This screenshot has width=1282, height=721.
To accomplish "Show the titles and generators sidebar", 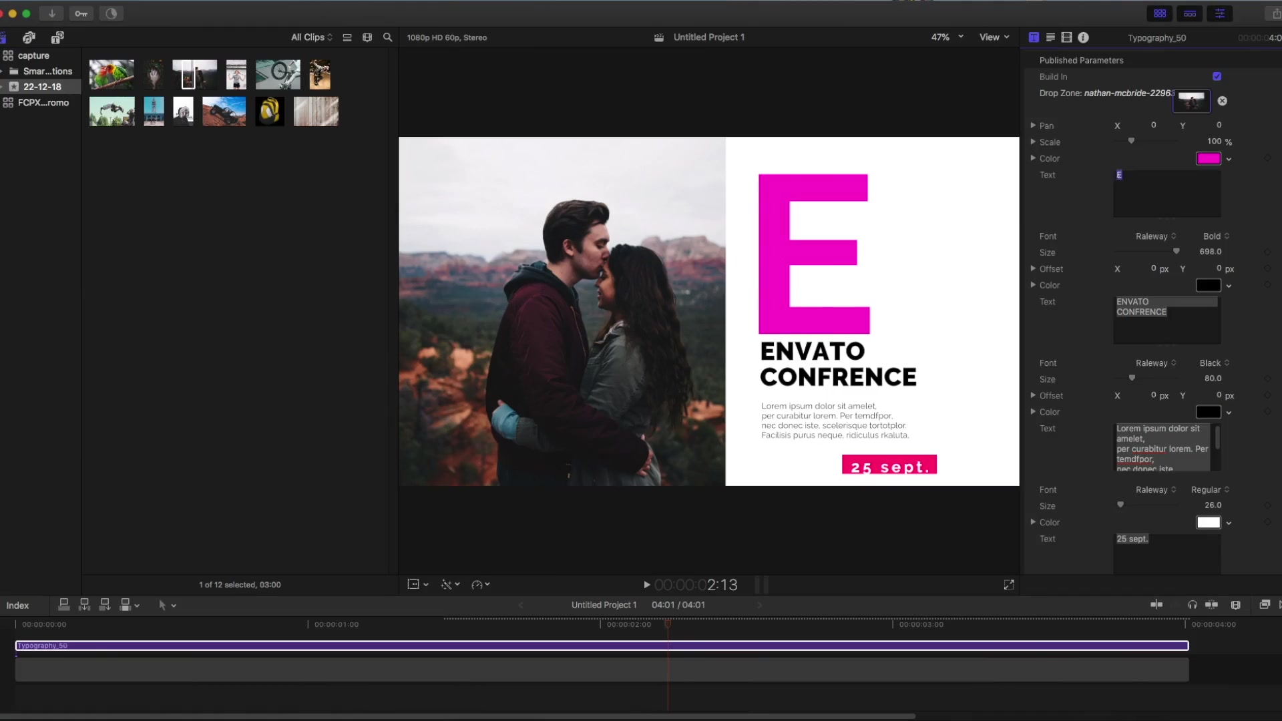I will coord(57,37).
